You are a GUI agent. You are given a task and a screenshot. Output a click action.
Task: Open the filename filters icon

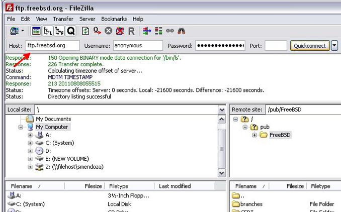point(147,31)
